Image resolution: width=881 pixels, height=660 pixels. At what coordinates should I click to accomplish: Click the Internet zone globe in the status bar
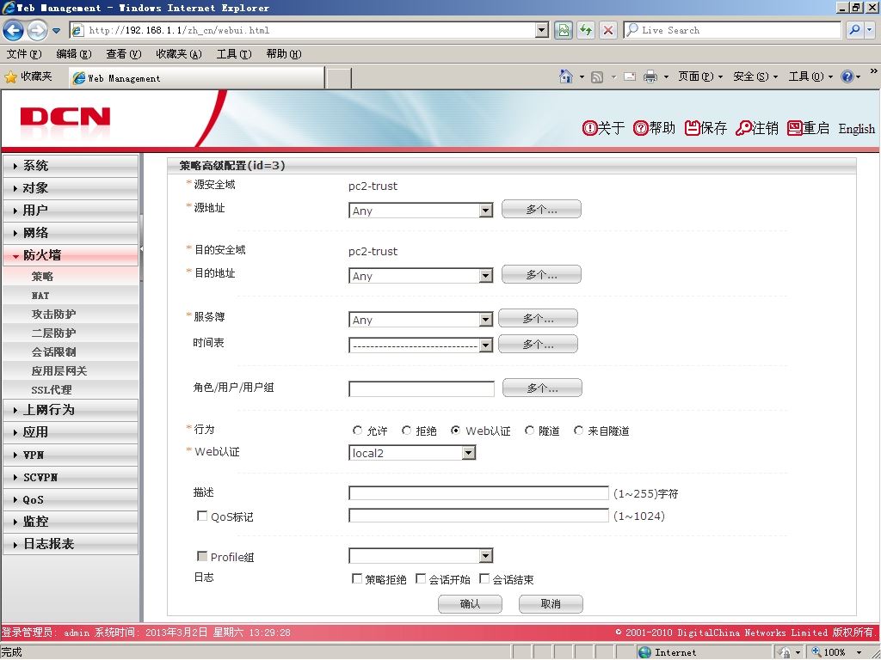click(x=644, y=652)
